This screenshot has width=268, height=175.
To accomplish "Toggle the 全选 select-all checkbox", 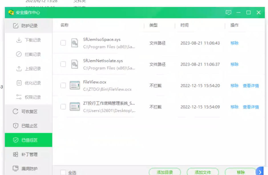I will coord(63,172).
